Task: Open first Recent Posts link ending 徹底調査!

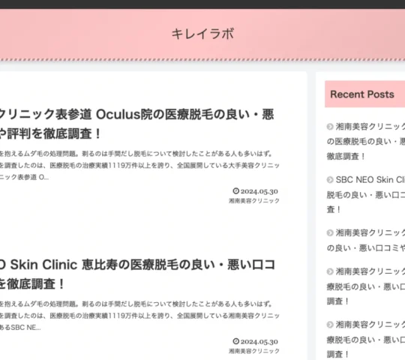Action: (366, 141)
